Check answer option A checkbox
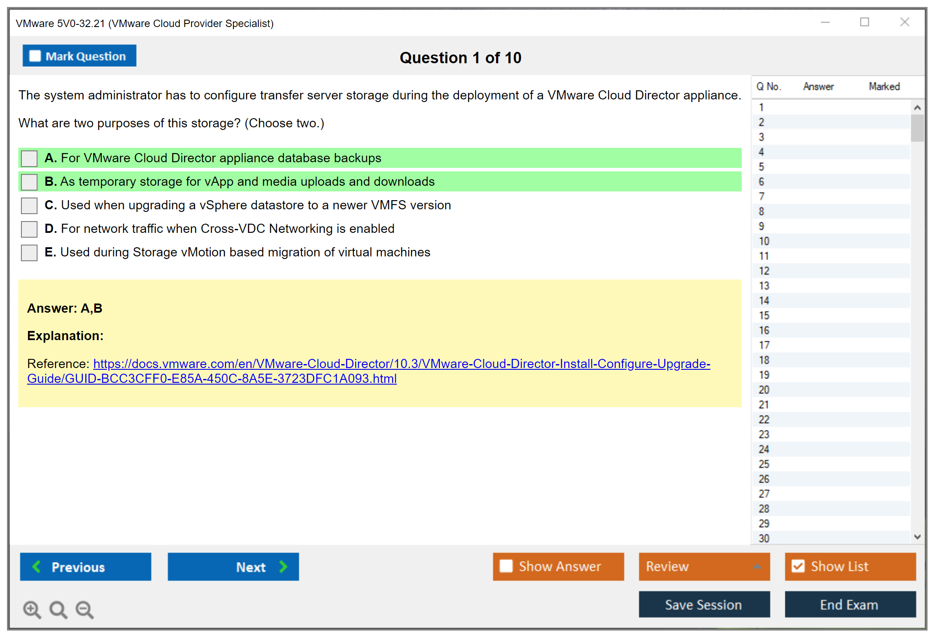The height and width of the screenshot is (641, 938). point(29,158)
